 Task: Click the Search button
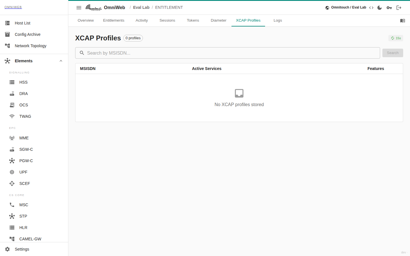[x=393, y=53]
